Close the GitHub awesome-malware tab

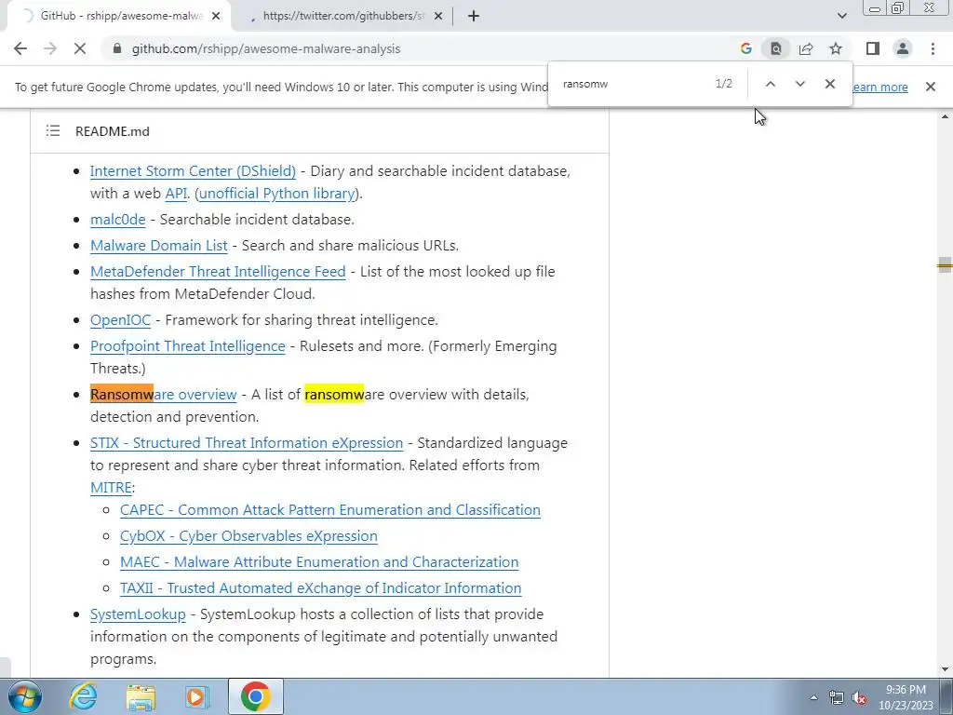coord(216,17)
